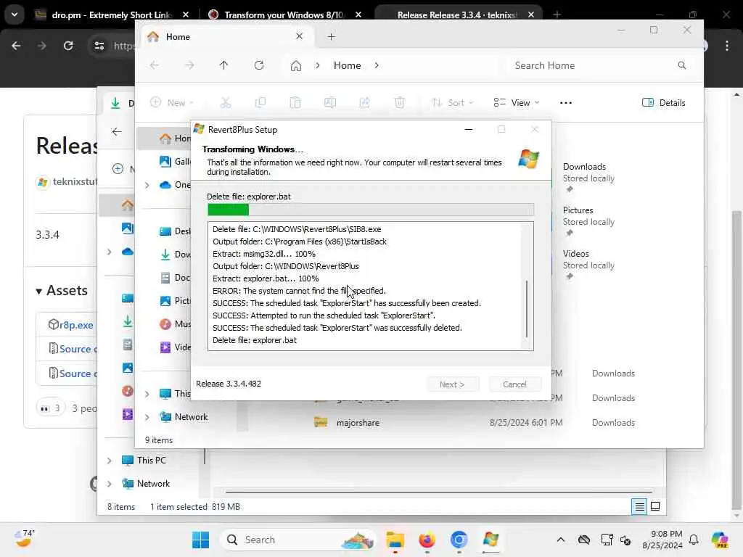Switch back Explorer window to details view

(x=639, y=507)
